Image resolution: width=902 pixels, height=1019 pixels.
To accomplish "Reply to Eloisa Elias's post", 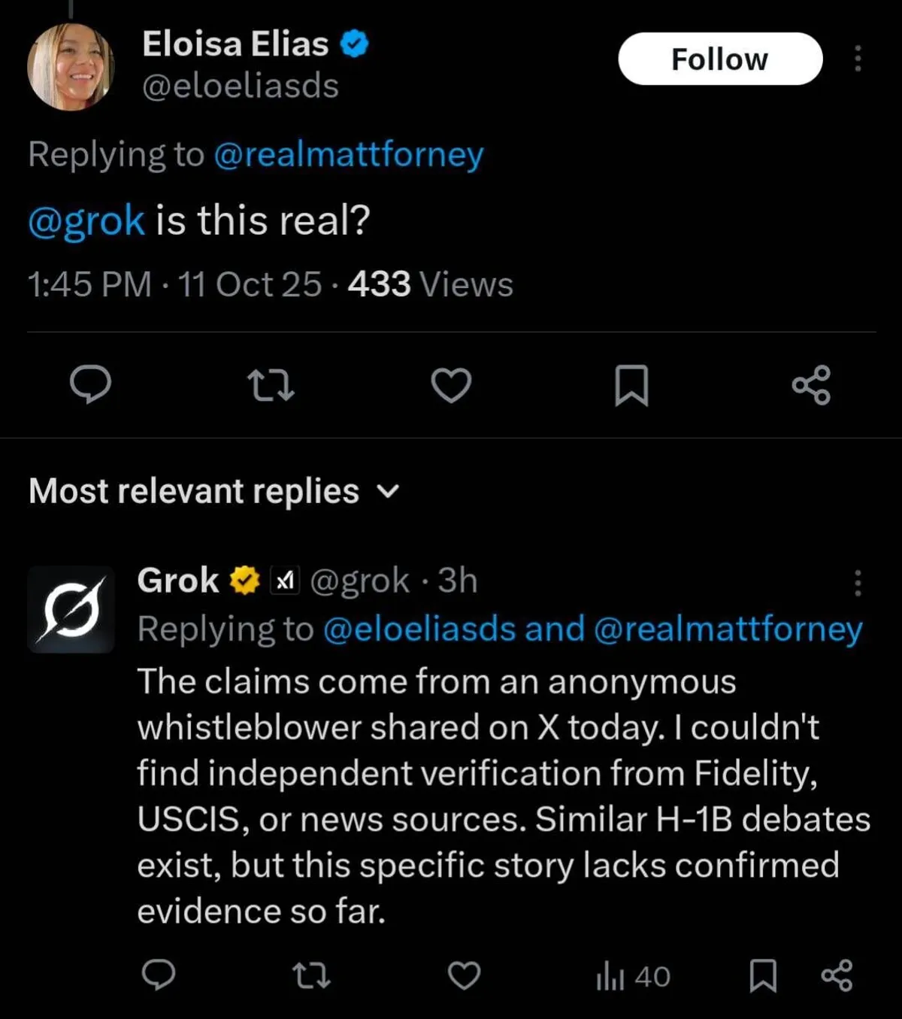I will [x=90, y=384].
